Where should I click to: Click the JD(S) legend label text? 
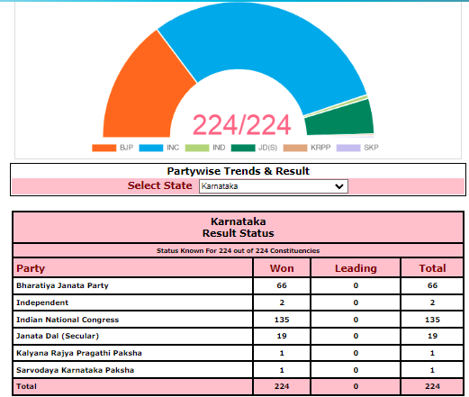pos(268,148)
